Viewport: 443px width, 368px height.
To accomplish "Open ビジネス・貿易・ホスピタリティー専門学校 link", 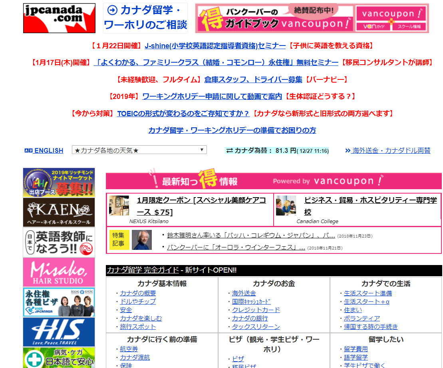I will tap(370, 206).
